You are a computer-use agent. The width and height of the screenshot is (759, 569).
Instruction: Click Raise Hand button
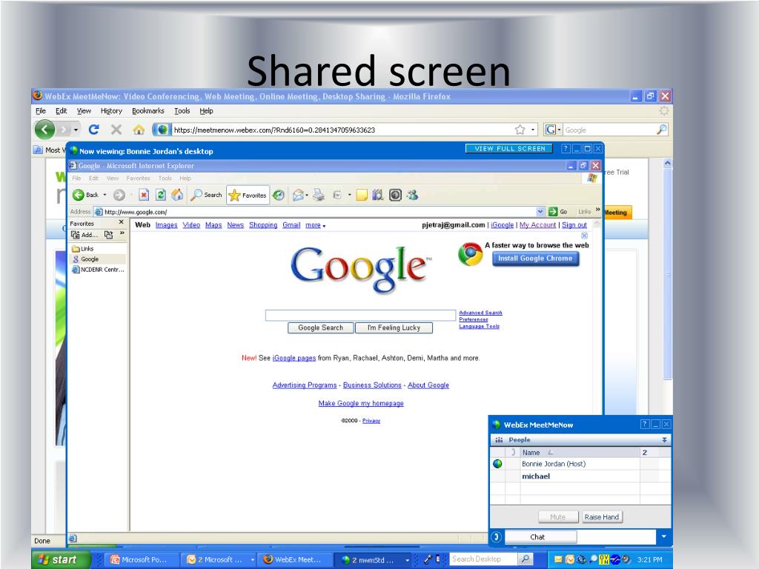602,516
